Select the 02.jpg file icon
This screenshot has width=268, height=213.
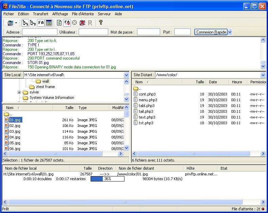coord(6,126)
